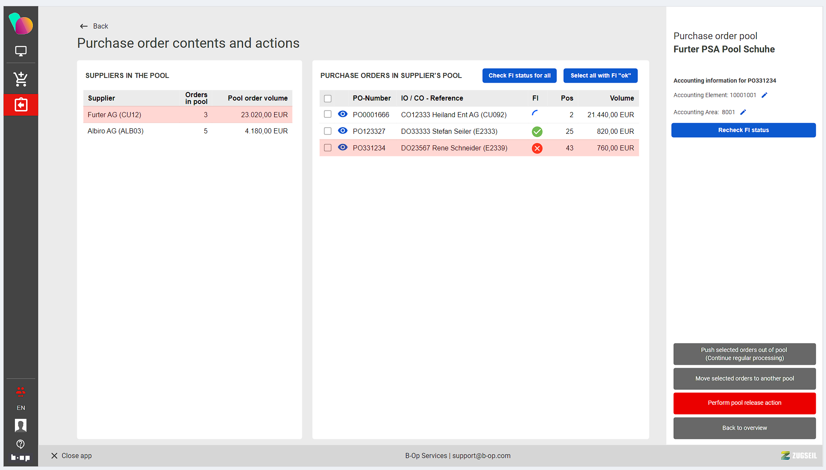Open the purchase order pool sidebar icon
This screenshot has height=470, width=826.
[x=20, y=105]
